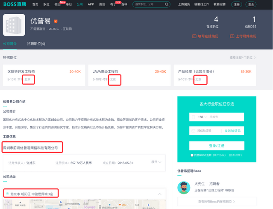The width and height of the screenshot is (273, 209).
Task: Click the 注册 button
Action: 237,4
